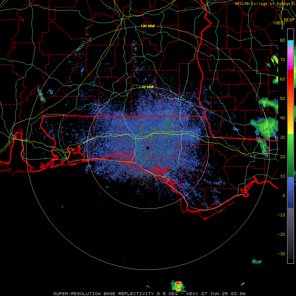Click the black radar site dot at center
296x296 pixels.
pos(148,148)
